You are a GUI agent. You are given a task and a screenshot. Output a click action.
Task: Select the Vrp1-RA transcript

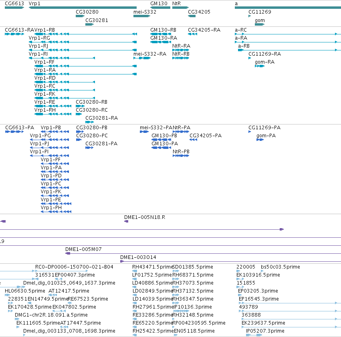85,74
